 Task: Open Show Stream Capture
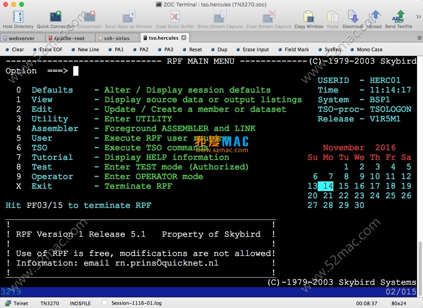220,17
